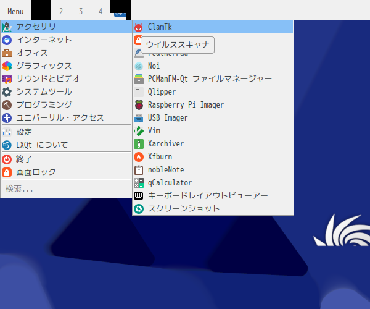Open the システムツール category
The width and height of the screenshot is (370, 309).
coord(66,92)
